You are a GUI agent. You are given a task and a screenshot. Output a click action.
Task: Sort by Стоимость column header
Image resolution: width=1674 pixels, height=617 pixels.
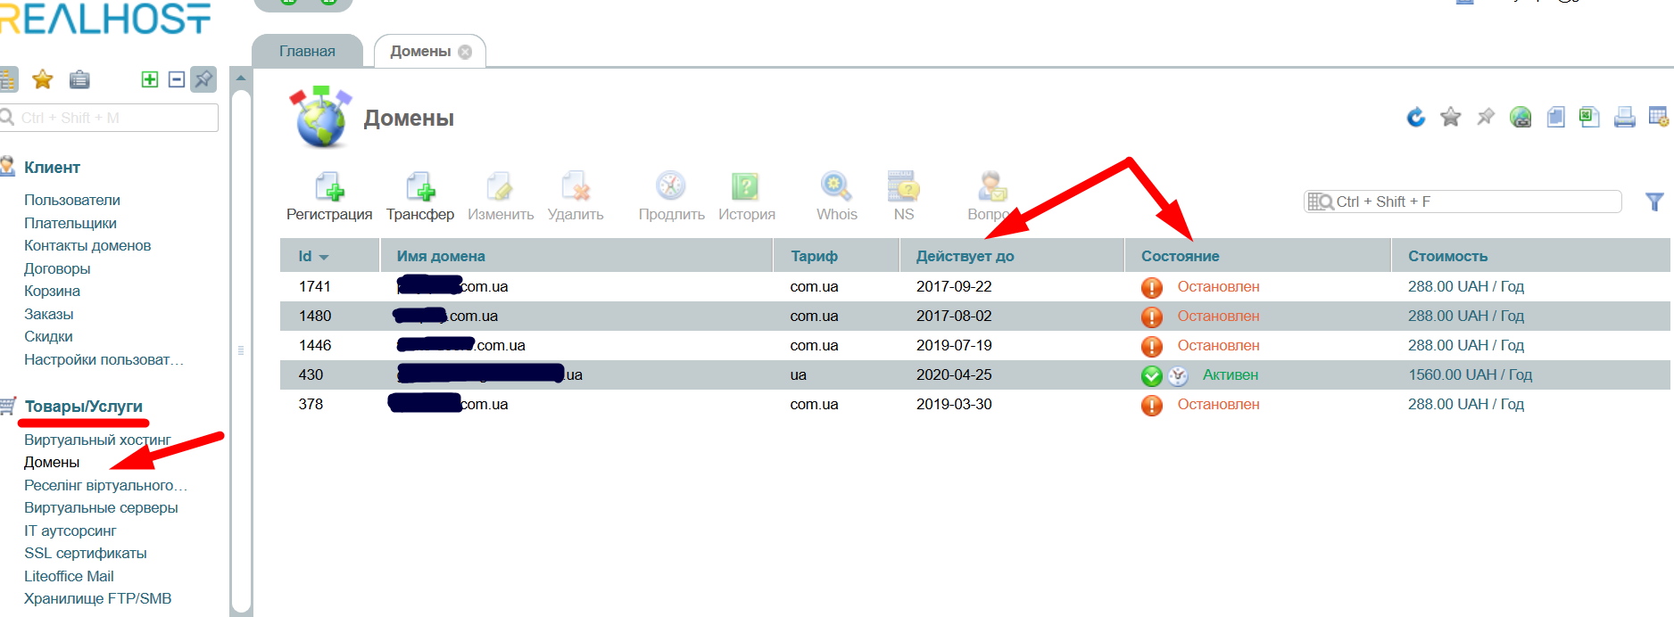click(x=1530, y=256)
